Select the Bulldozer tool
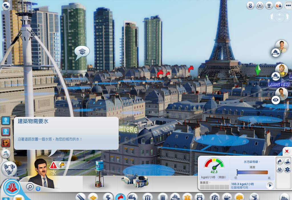This screenshot has width=292, height=200. coord(285,197)
